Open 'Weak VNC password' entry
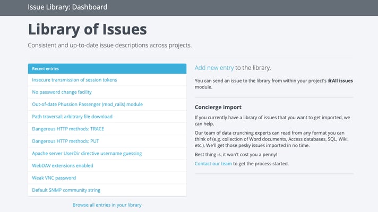The width and height of the screenshot is (378, 212). click(54, 178)
